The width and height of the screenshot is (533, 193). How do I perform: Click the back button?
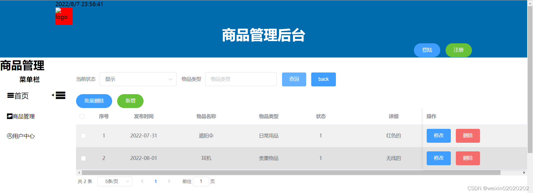pyautogui.click(x=323, y=79)
